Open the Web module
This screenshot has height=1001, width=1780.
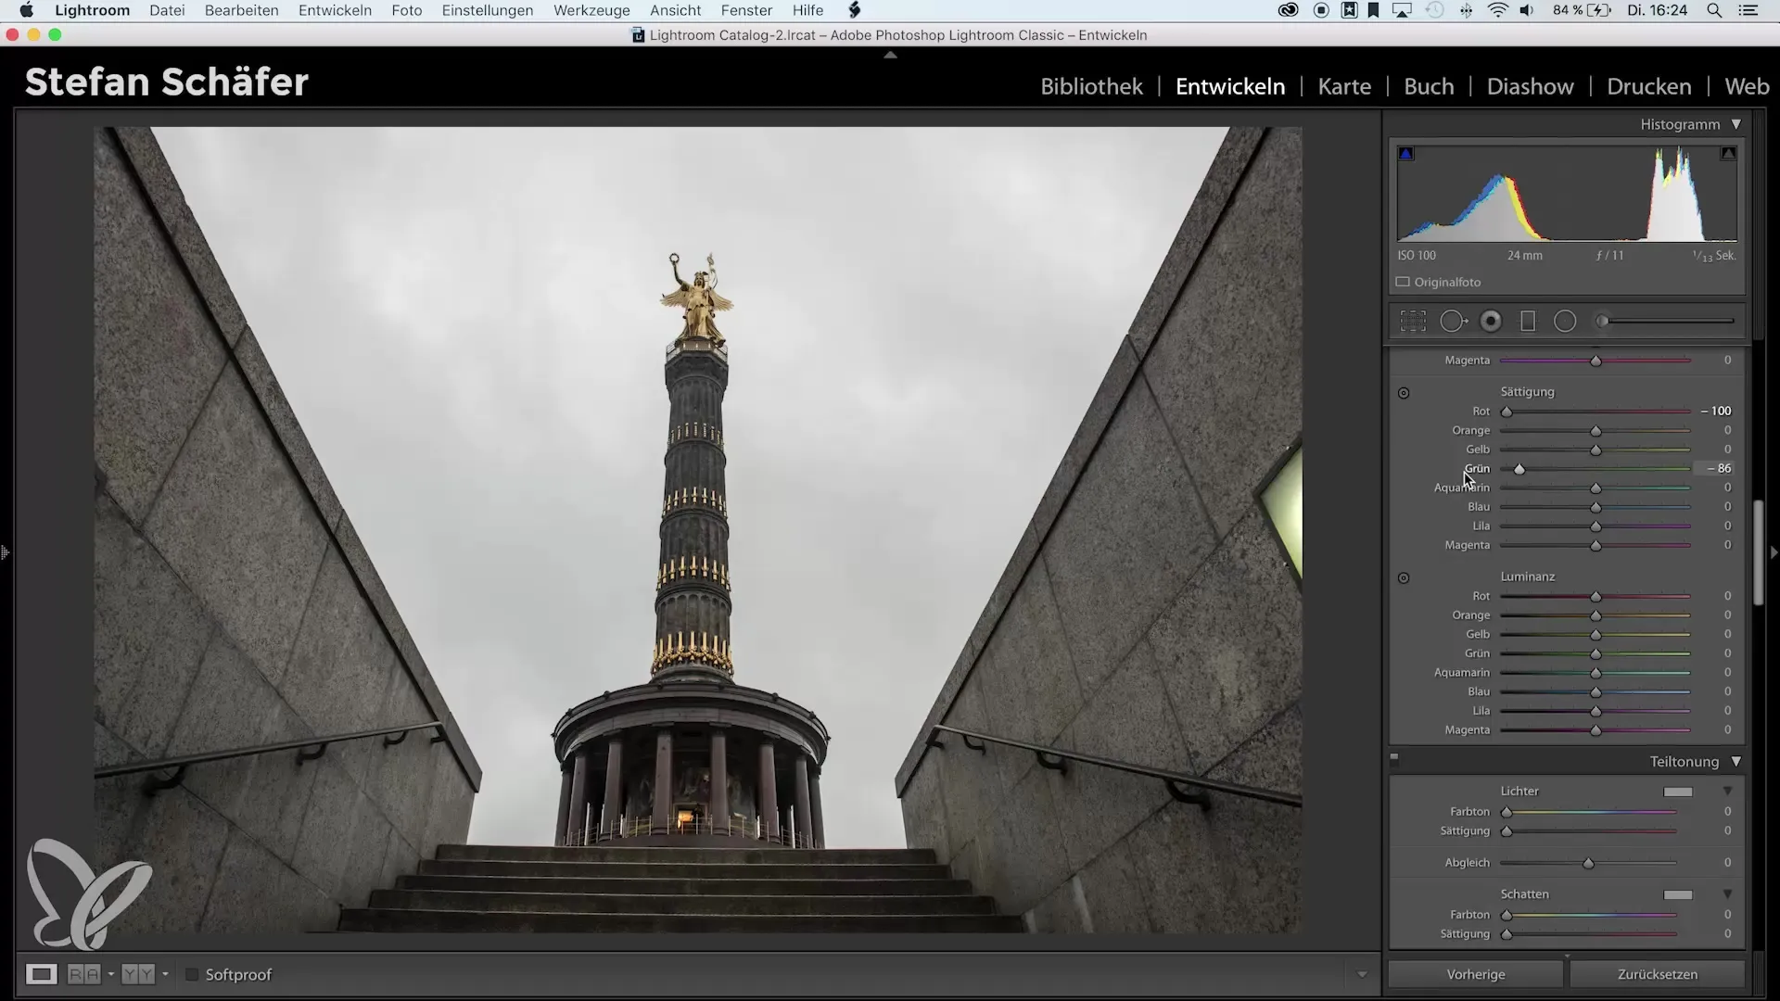coord(1747,86)
